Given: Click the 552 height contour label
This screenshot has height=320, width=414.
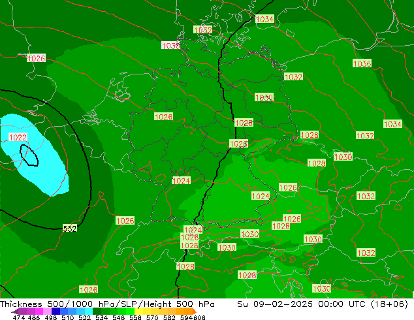Looking at the screenshot, I should pyautogui.click(x=70, y=229).
